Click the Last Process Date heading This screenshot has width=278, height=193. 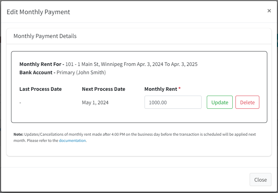(40, 89)
